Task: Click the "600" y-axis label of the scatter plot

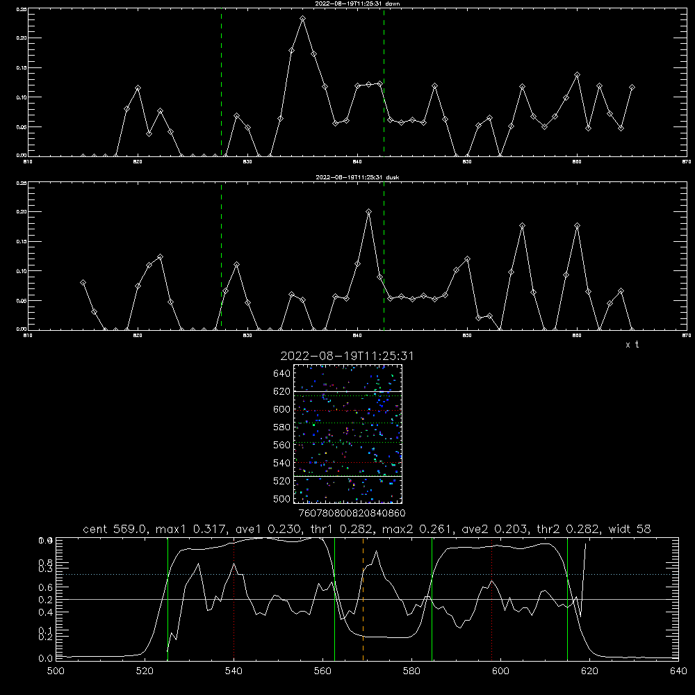Action: tap(282, 409)
